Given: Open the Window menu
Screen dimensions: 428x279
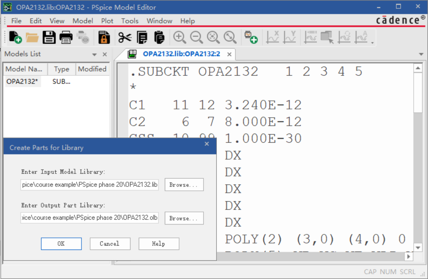Looking at the screenshot, I should coord(160,21).
